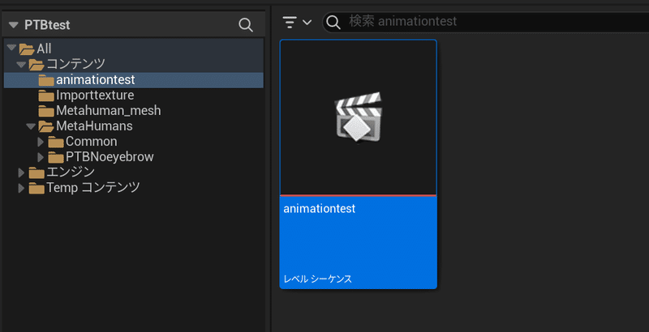The height and width of the screenshot is (332, 649).
Task: Click the magnifier icon in search field
Action: point(333,22)
